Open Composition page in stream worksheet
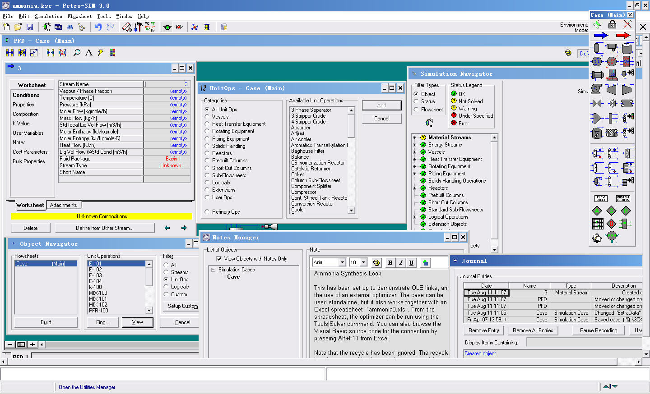 coord(26,114)
